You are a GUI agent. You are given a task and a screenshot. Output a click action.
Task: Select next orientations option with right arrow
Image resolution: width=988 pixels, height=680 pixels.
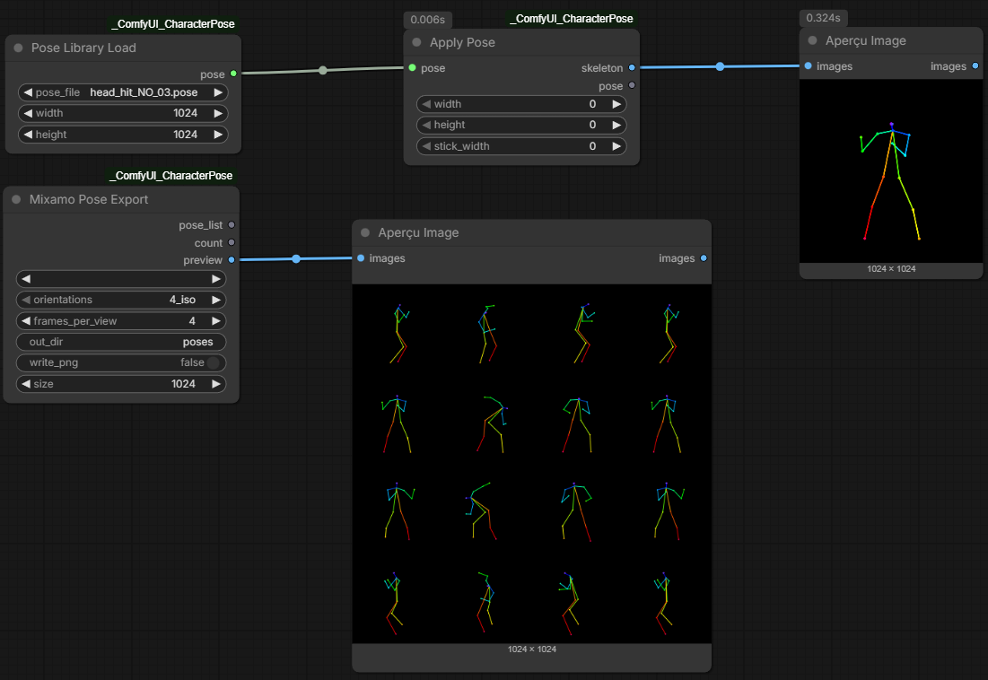coord(216,300)
